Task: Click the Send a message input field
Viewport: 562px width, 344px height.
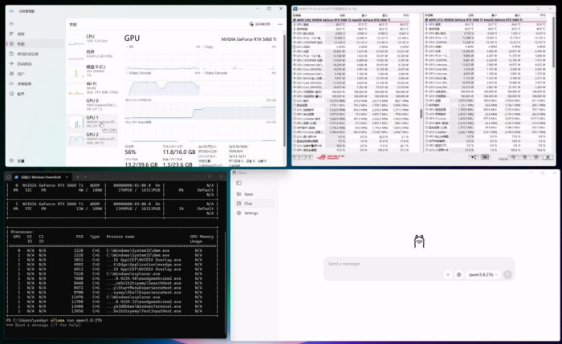Action: coord(418,264)
